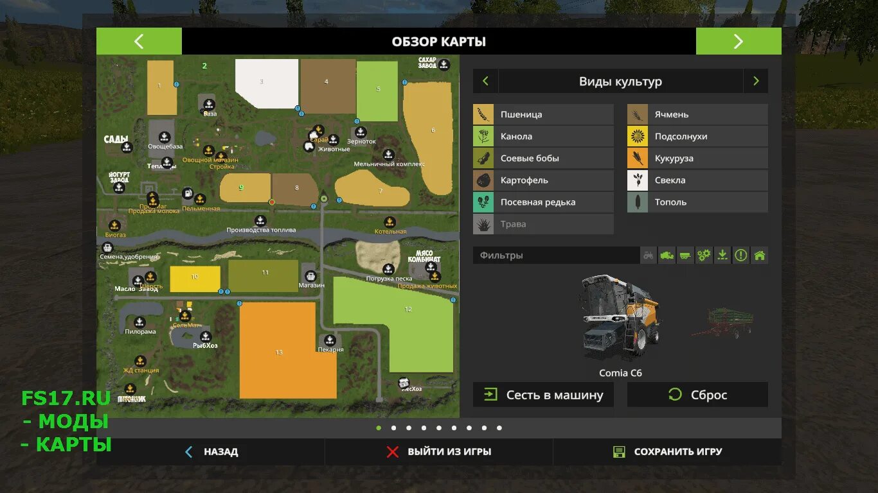878x493 pixels.
Task: Click the Пилорама map marker
Action: (x=139, y=322)
